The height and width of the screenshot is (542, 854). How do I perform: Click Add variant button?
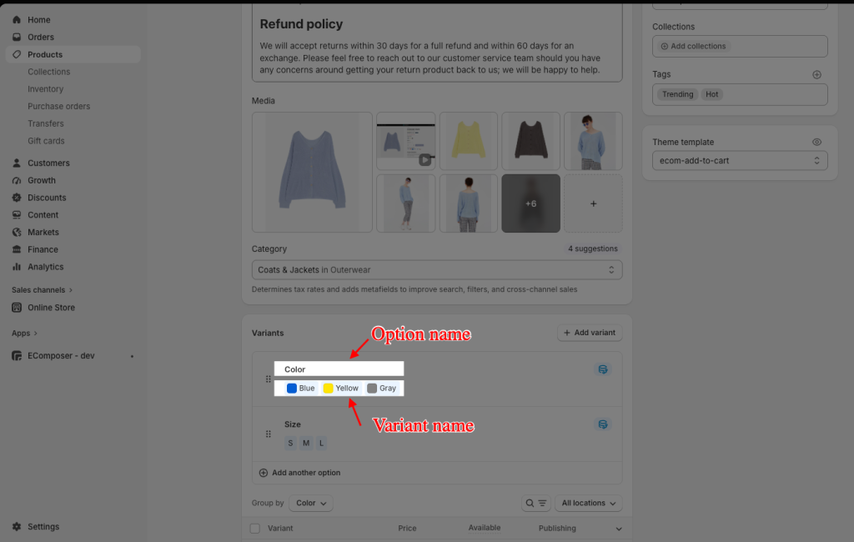590,333
